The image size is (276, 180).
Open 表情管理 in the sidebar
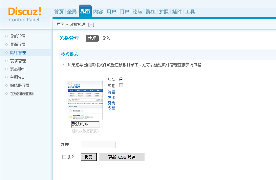coord(18,61)
